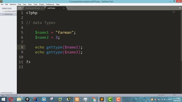The width and height of the screenshot is (182, 102).
Task: Show hidden system tray icons
Action: pyautogui.click(x=149, y=99)
